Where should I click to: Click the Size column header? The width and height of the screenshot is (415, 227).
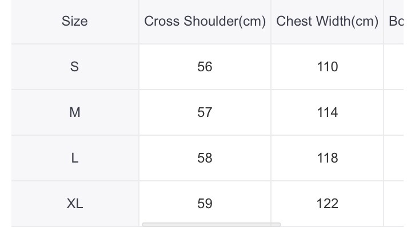click(75, 21)
